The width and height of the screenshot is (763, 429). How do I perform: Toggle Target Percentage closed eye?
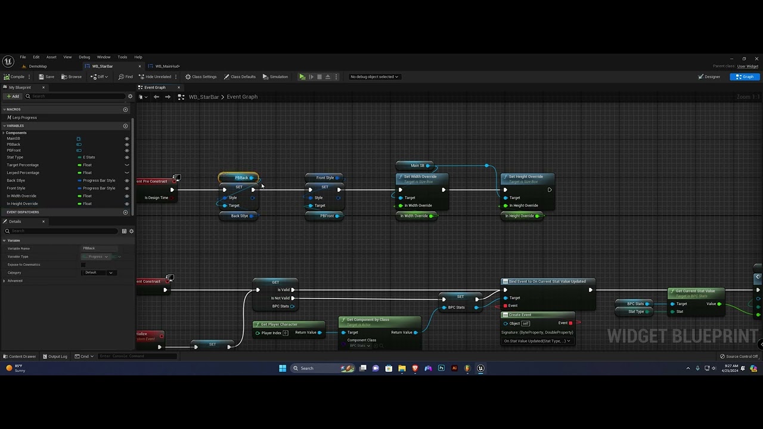[x=127, y=165]
